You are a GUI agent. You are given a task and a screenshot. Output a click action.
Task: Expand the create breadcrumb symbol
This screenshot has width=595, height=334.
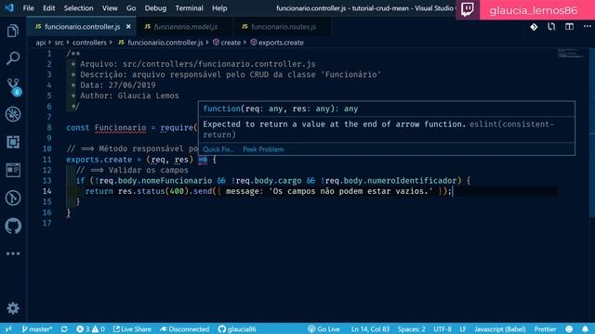[227, 43]
